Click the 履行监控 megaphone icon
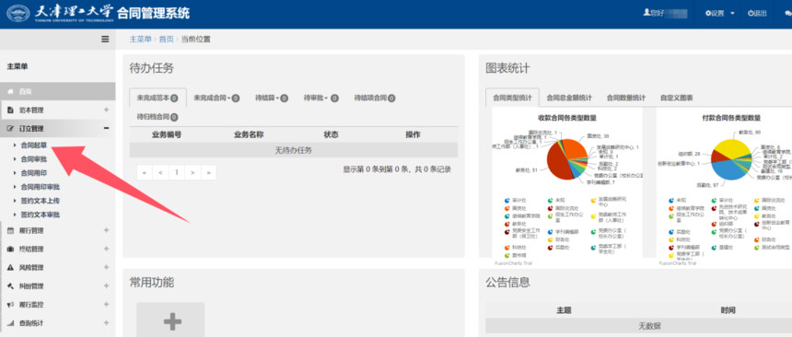Viewport: 792px width, 337px height. coord(10,305)
